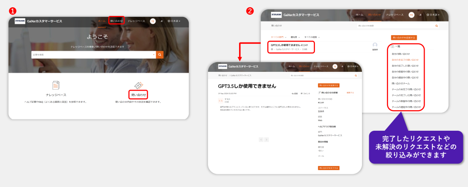Click the 問い合わせ ticket icon on home page

click(138, 85)
